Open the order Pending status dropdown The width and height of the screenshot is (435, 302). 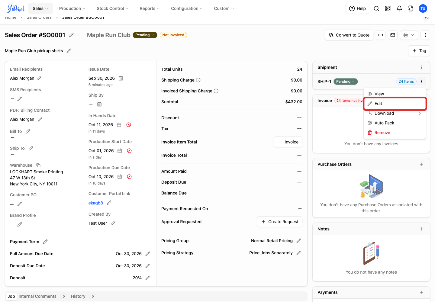pos(145,35)
